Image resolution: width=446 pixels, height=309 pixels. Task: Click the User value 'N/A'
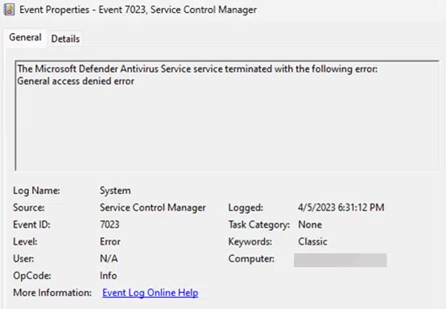pyautogui.click(x=109, y=258)
